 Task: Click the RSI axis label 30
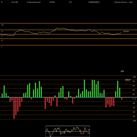click(x=2, y=40)
